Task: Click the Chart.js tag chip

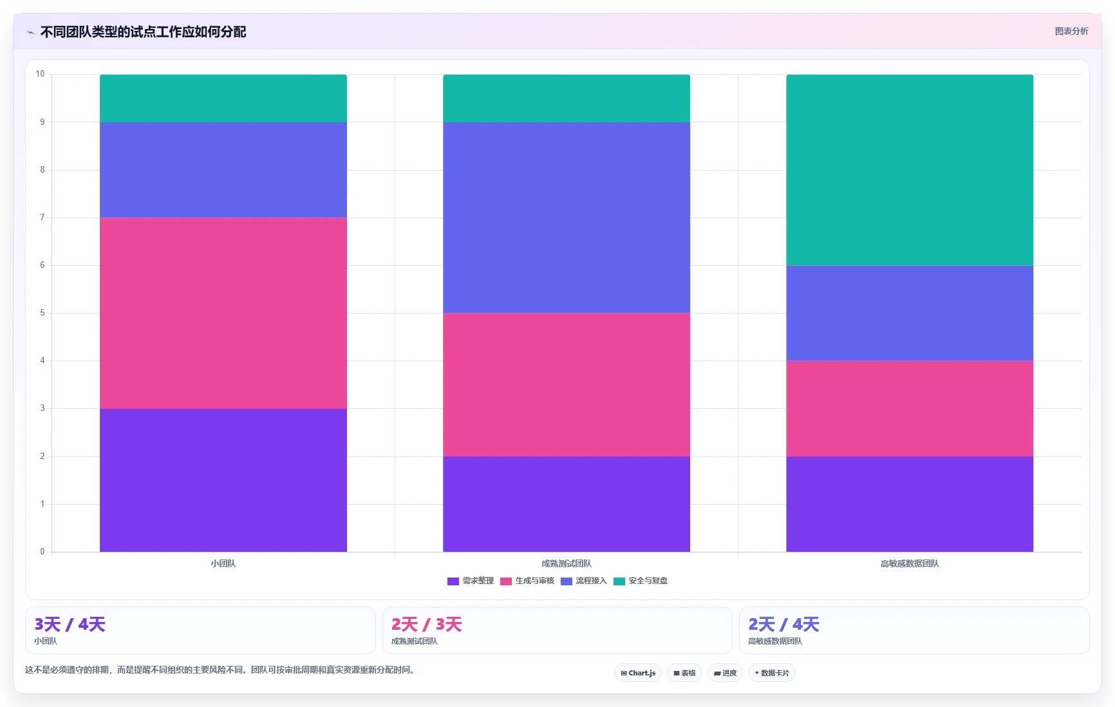Action: pos(638,673)
